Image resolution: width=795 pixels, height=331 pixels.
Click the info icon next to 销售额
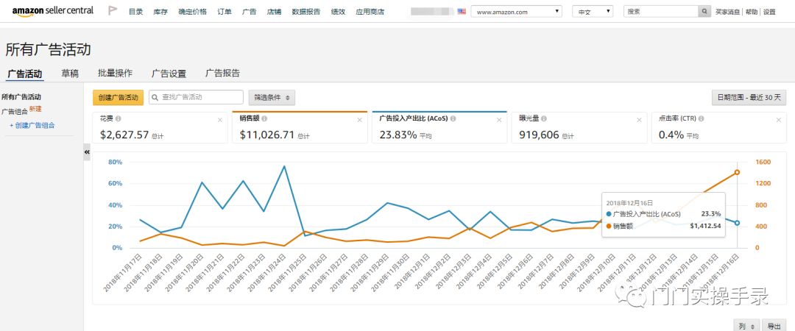click(264, 118)
